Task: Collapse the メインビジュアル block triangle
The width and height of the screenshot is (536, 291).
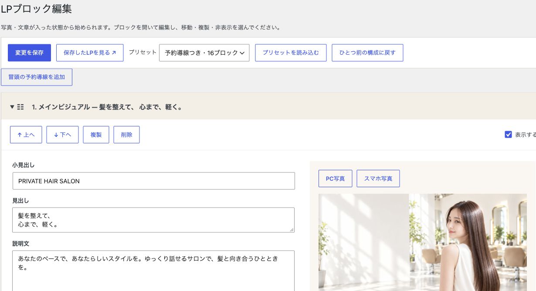Action: coord(12,107)
